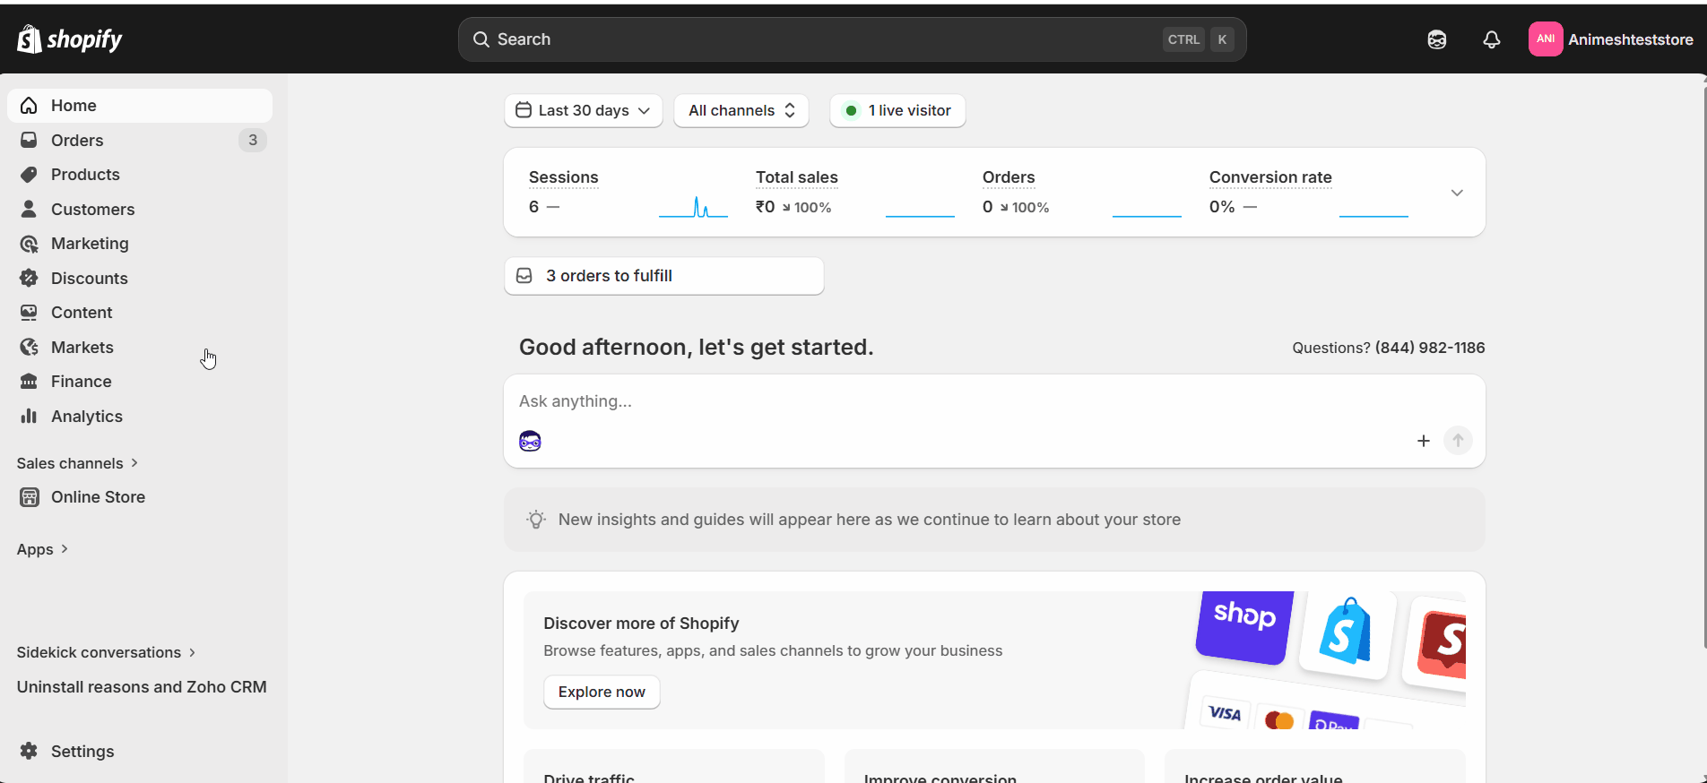The image size is (1707, 783).
Task: Open the notifications bell
Action: (x=1492, y=39)
